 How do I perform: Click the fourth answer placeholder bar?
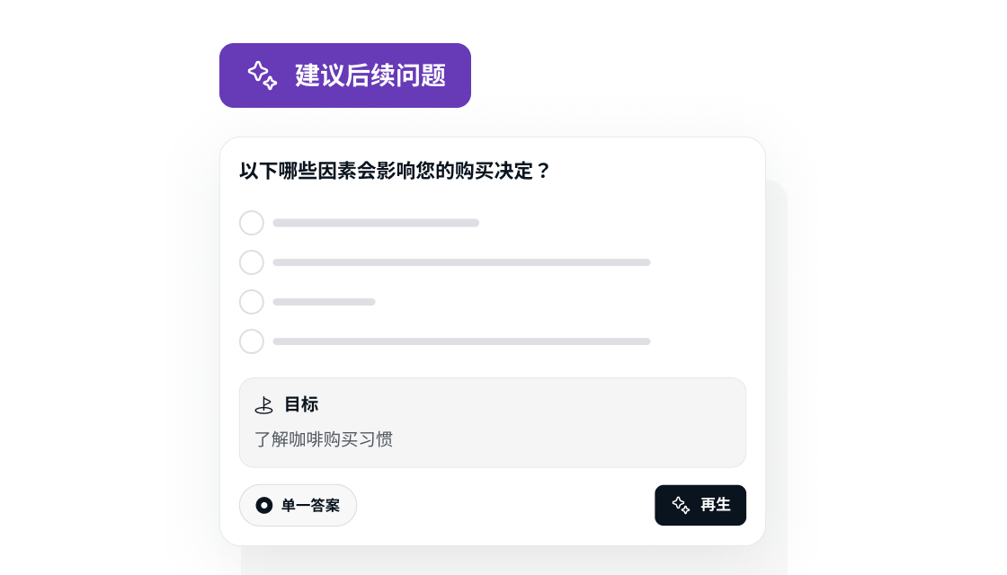[462, 341]
